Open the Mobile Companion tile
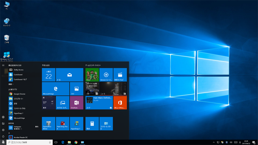258x145 pixels. [63, 103]
